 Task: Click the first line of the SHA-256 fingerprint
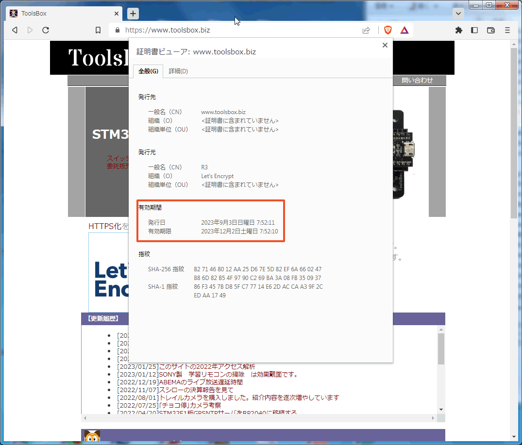pyautogui.click(x=258, y=269)
